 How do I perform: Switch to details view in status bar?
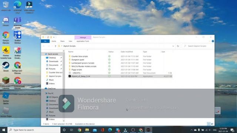click(209, 124)
